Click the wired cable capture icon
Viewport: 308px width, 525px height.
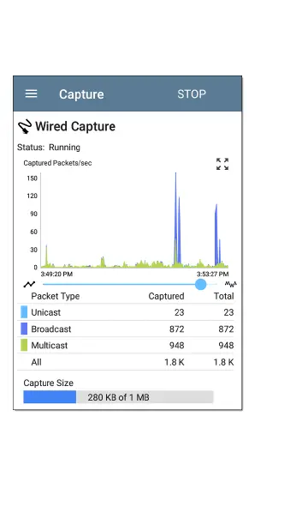(25, 127)
